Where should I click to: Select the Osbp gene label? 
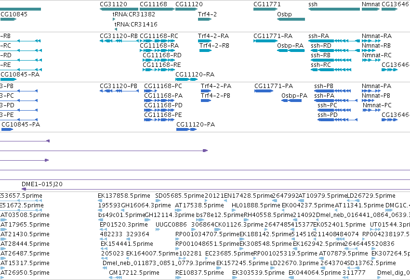coord(284,14)
